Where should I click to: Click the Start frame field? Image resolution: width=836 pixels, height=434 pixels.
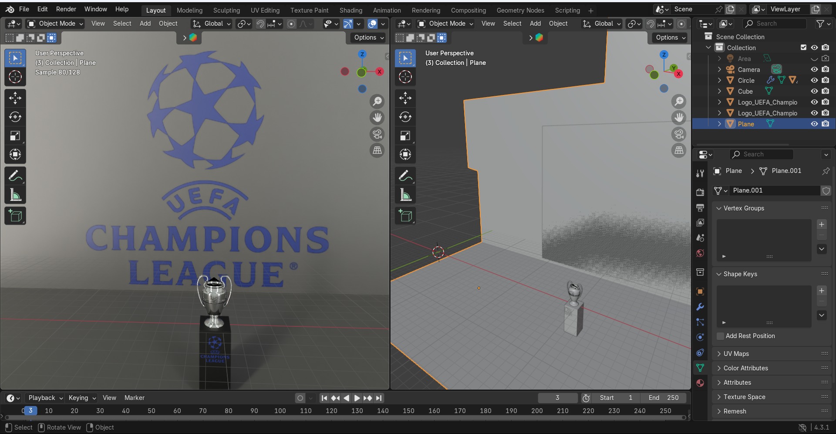[616, 398]
